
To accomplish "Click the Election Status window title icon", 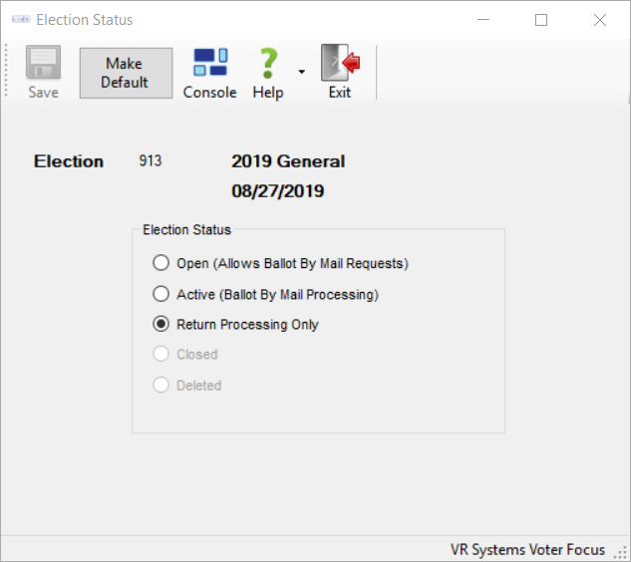I will pos(21,19).
